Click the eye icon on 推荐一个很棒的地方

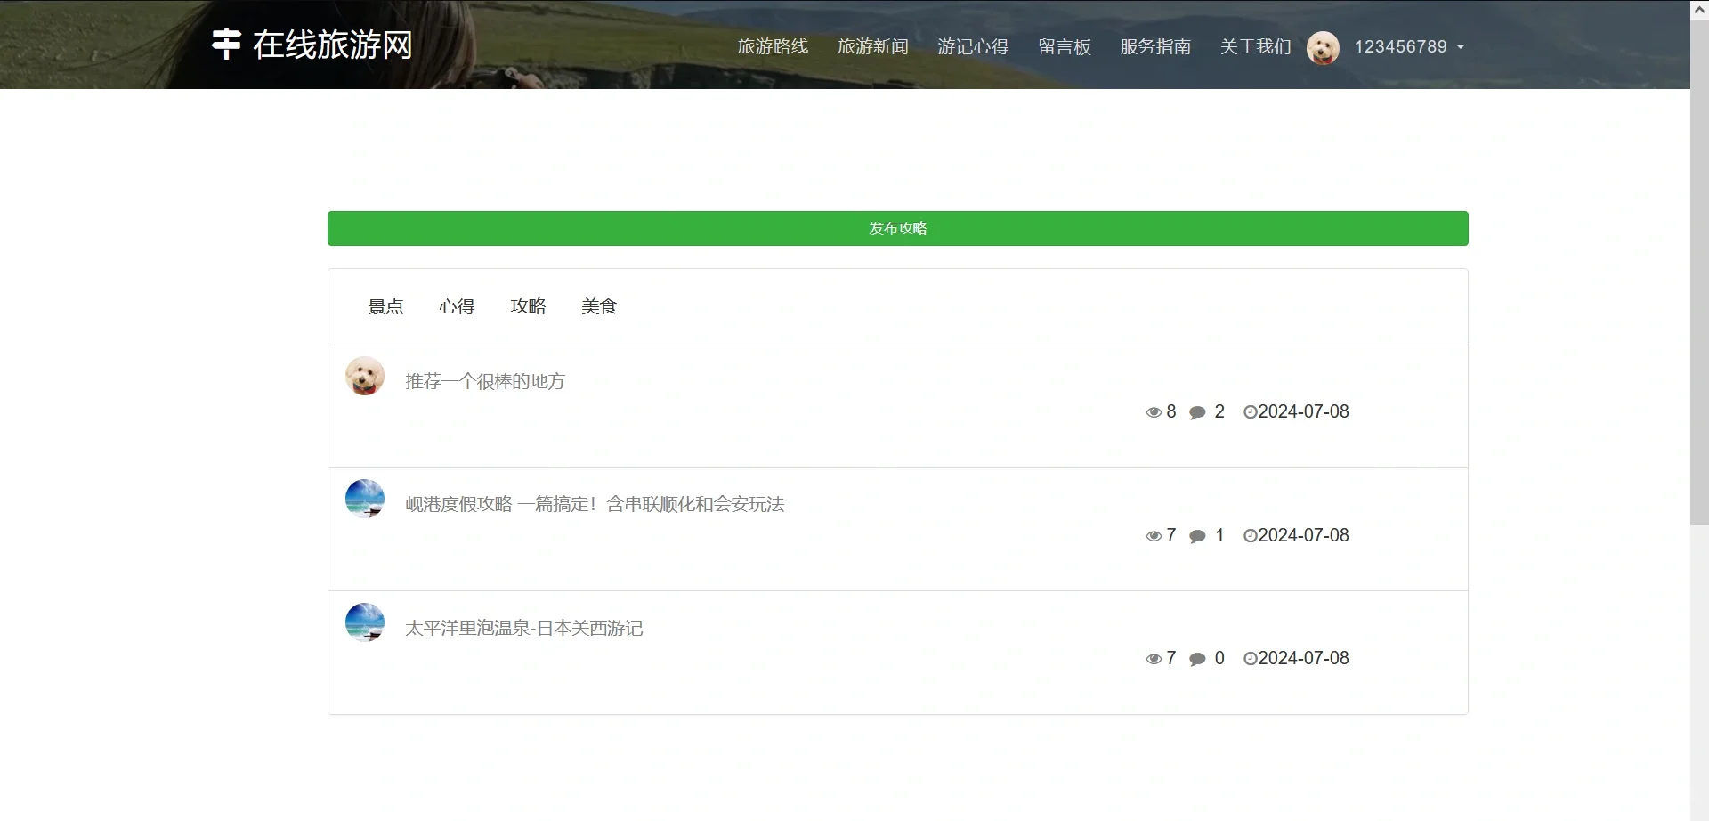(x=1153, y=411)
